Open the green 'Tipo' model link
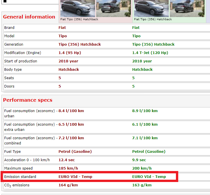 pos(136,36)
